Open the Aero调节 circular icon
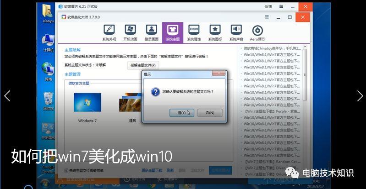The width and height of the screenshot is (366, 189). (x=257, y=33)
